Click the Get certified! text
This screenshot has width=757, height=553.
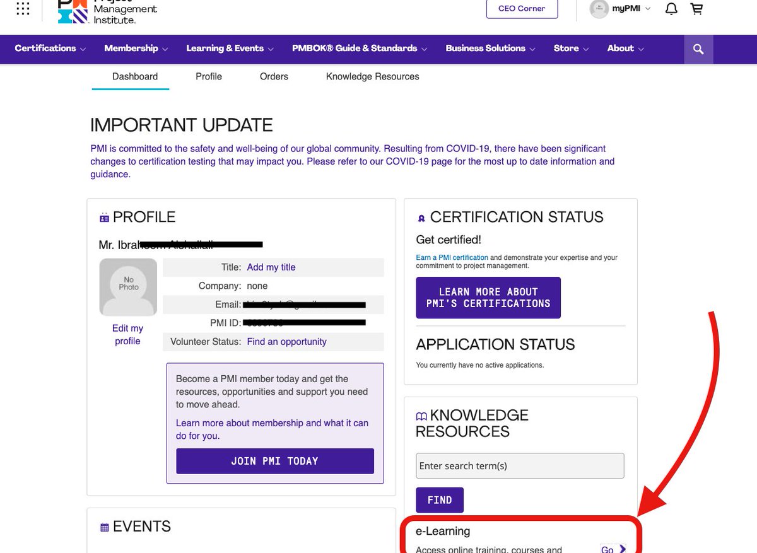pyautogui.click(x=449, y=240)
